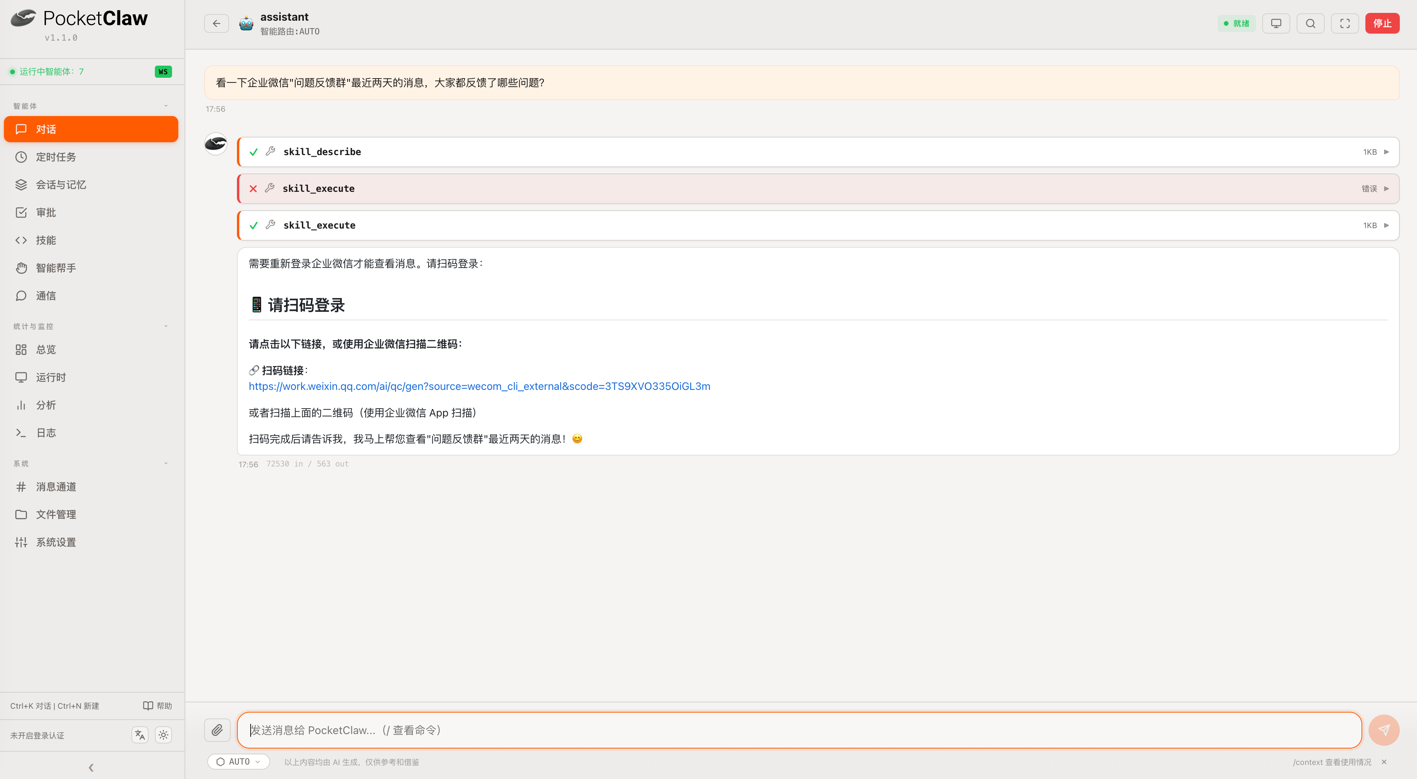Image resolution: width=1417 pixels, height=779 pixels.
Task: Focus the 发送消息给 PocketClaw input field
Action: [799, 730]
